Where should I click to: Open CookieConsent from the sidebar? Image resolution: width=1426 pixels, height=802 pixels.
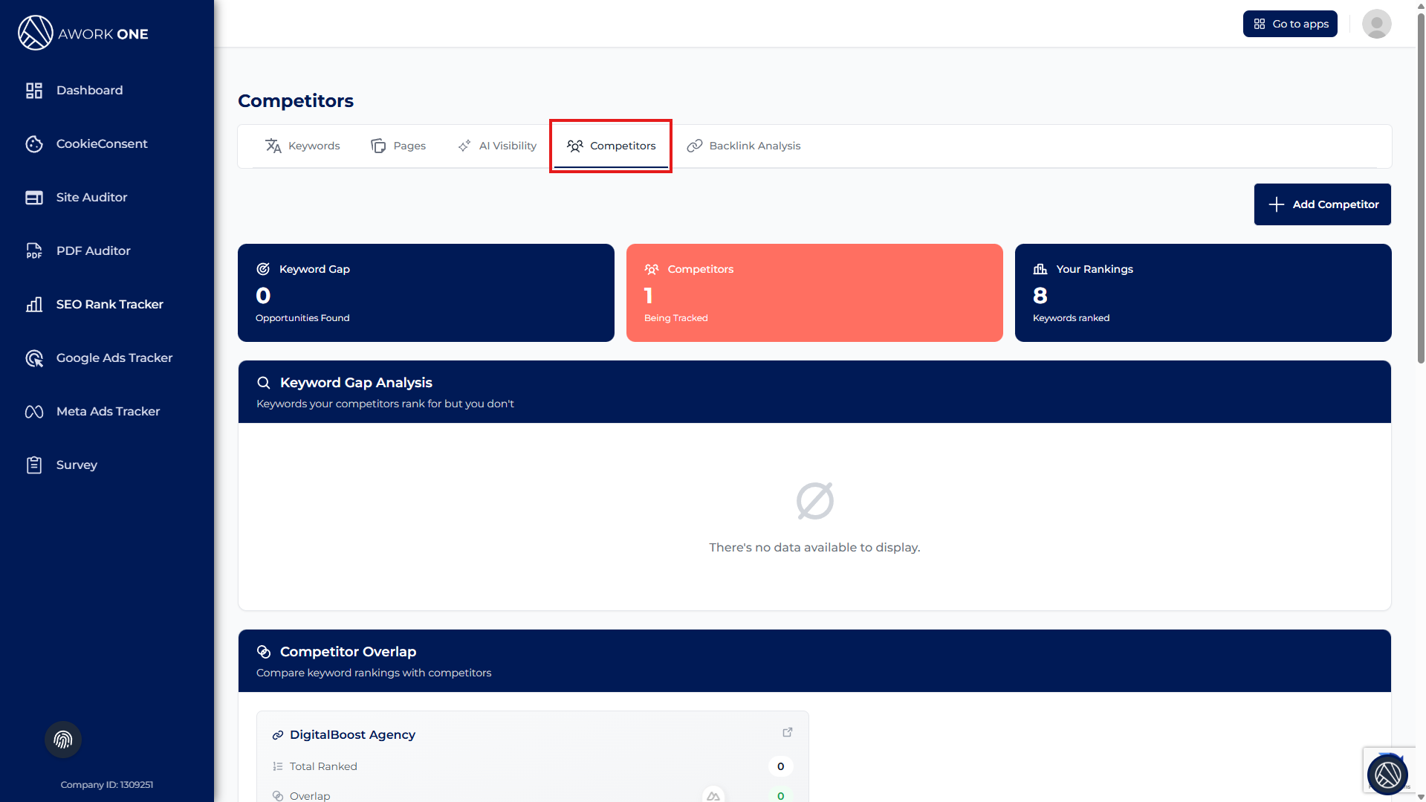(x=101, y=143)
